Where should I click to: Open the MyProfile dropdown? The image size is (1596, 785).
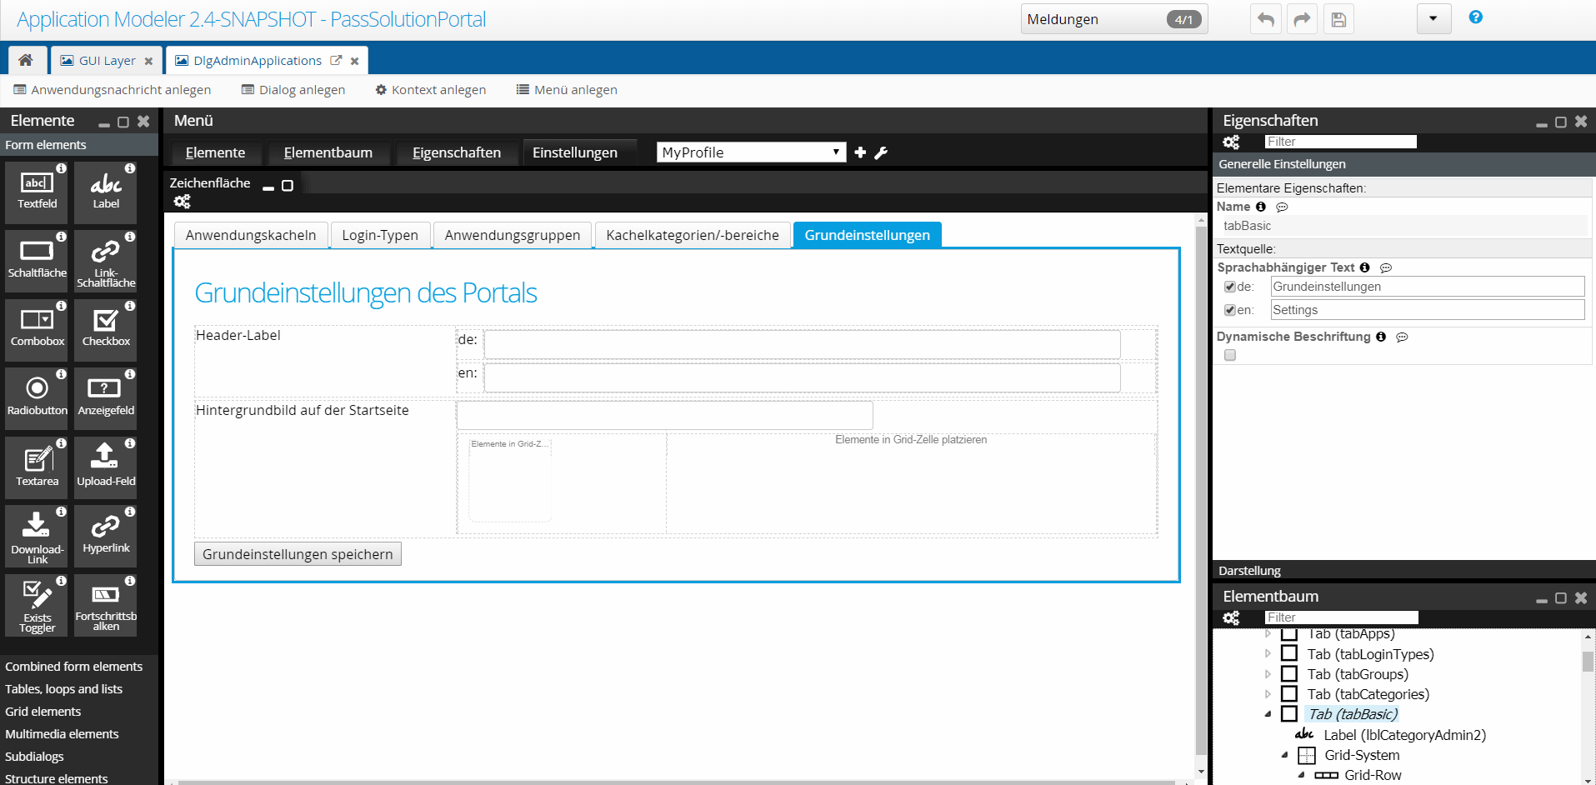750,152
